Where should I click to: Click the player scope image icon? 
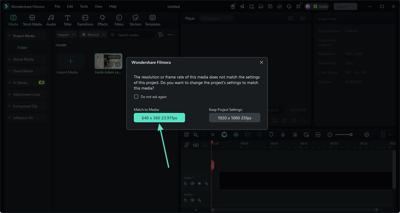pos(303,18)
